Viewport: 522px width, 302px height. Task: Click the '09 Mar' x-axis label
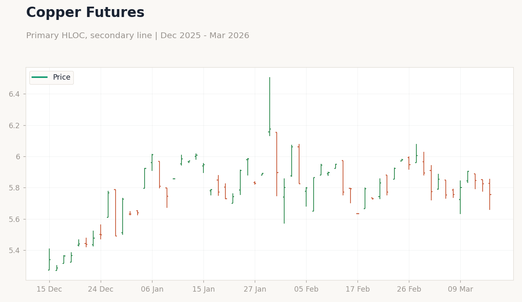click(460, 290)
